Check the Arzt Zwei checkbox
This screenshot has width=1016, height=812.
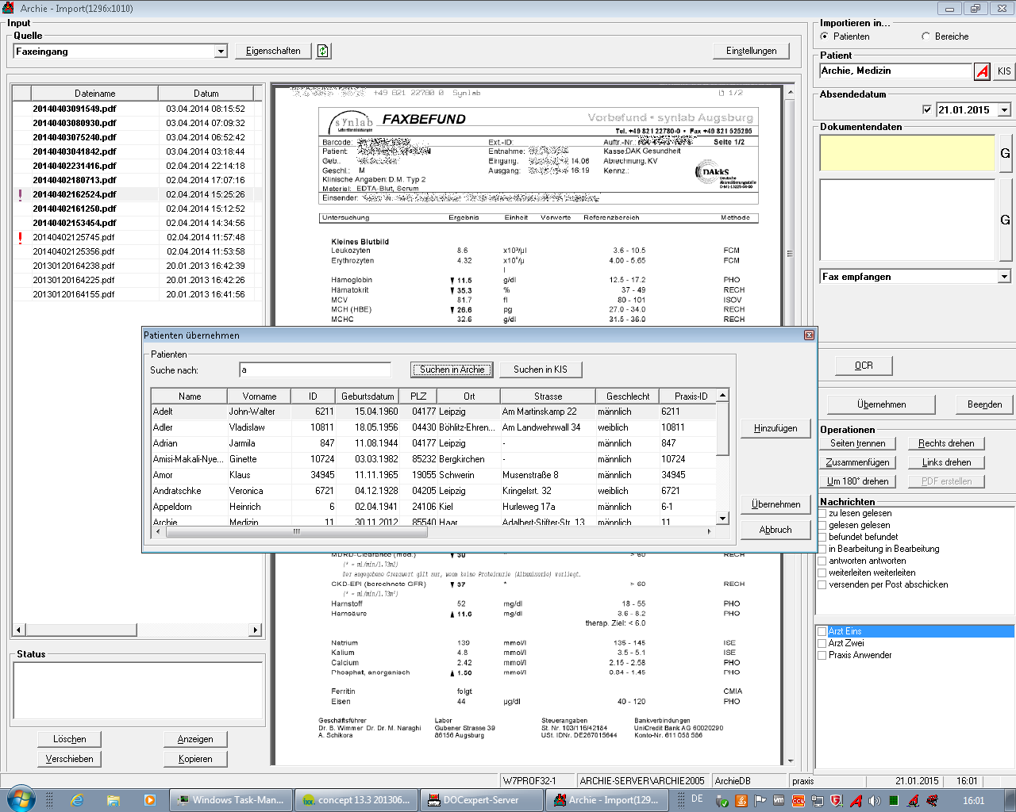pyautogui.click(x=822, y=643)
